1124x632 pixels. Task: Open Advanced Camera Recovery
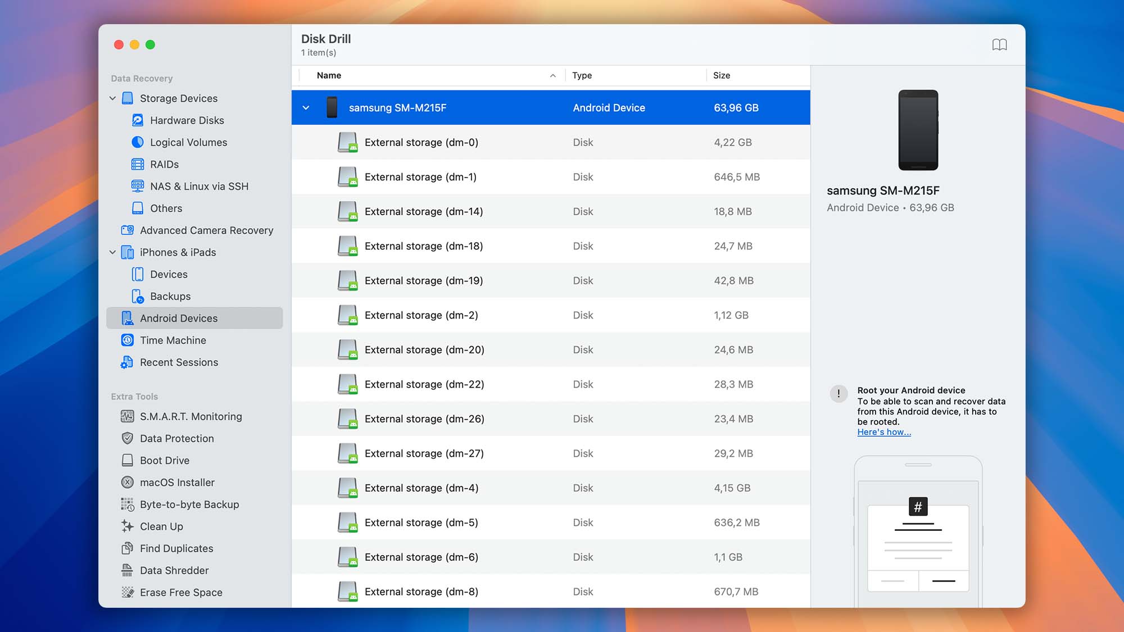click(194, 230)
